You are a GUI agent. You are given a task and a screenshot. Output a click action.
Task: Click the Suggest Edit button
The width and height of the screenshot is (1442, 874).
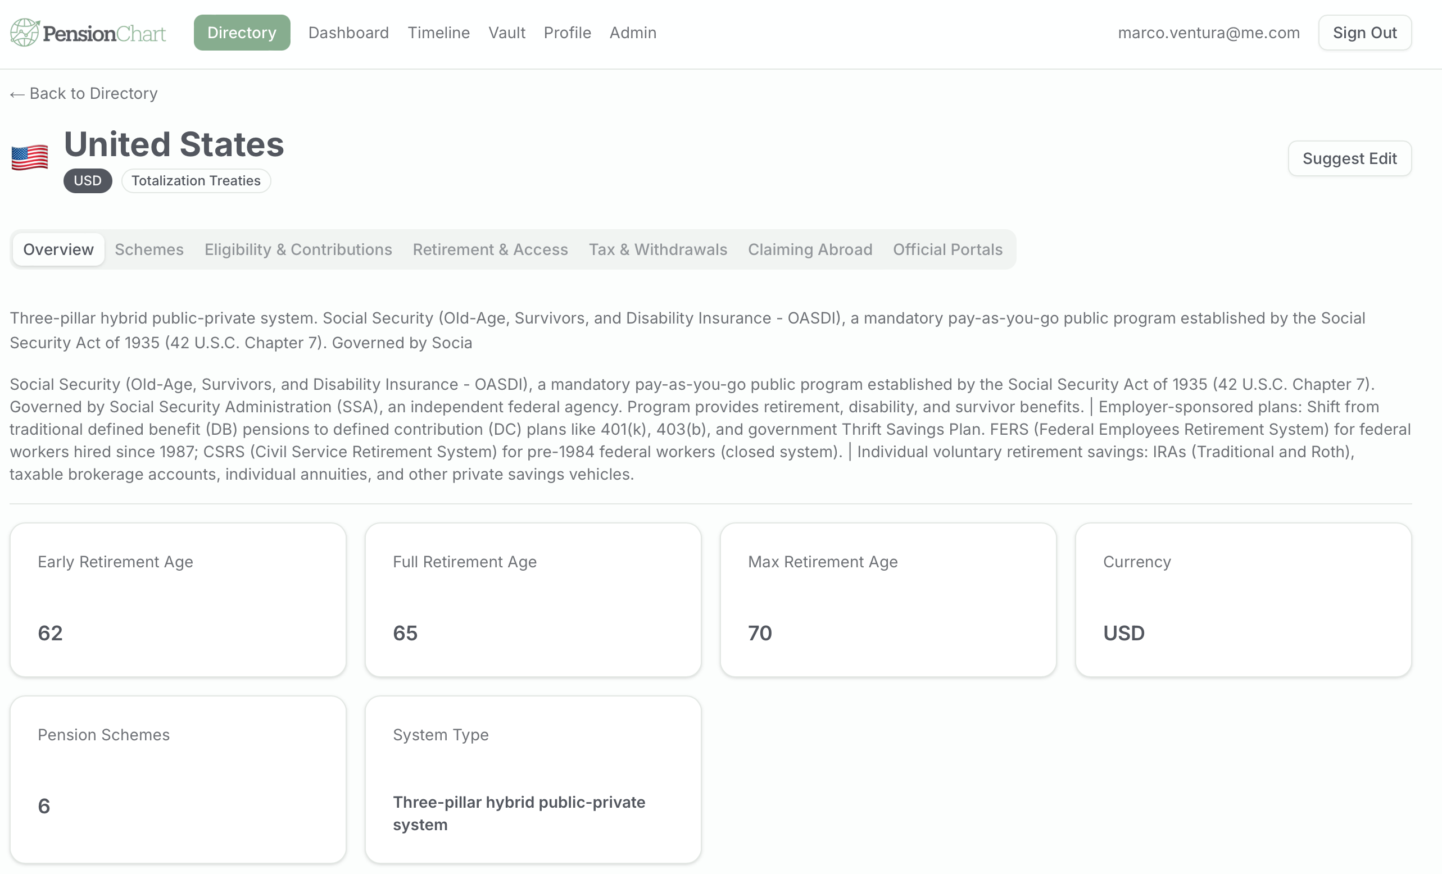click(x=1349, y=158)
